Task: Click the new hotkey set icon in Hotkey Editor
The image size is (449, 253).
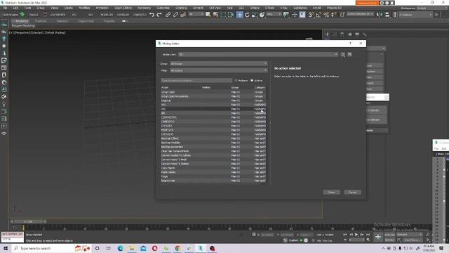Action: click(343, 55)
